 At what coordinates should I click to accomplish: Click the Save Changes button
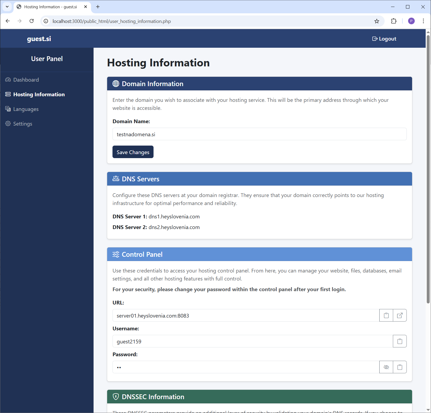pos(133,152)
